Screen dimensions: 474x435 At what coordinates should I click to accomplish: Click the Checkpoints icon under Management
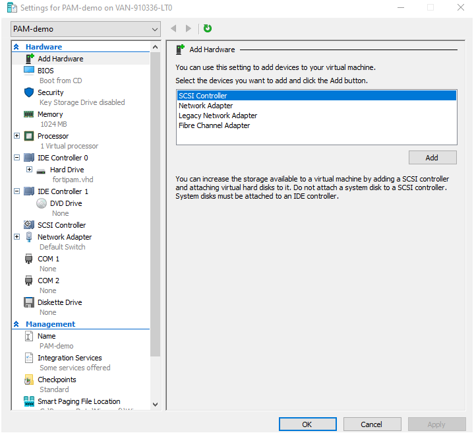[x=29, y=380]
